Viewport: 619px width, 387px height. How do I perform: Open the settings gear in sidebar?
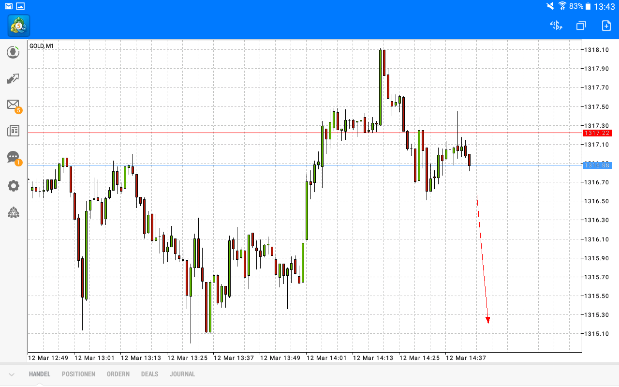[13, 185]
